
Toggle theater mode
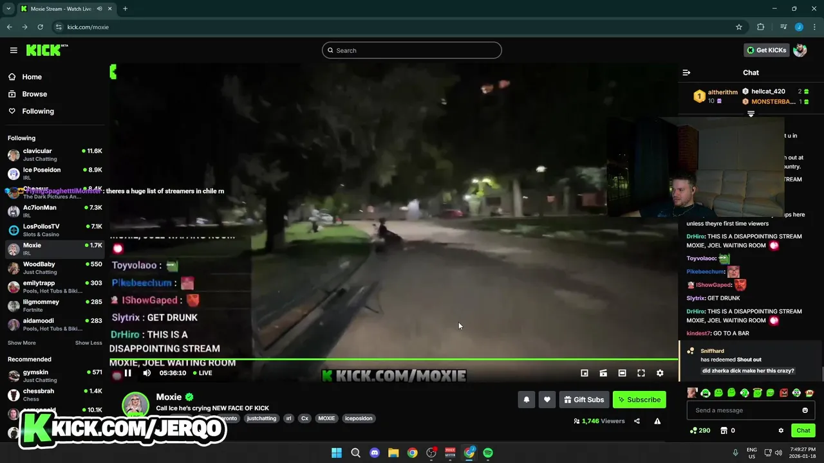point(622,373)
